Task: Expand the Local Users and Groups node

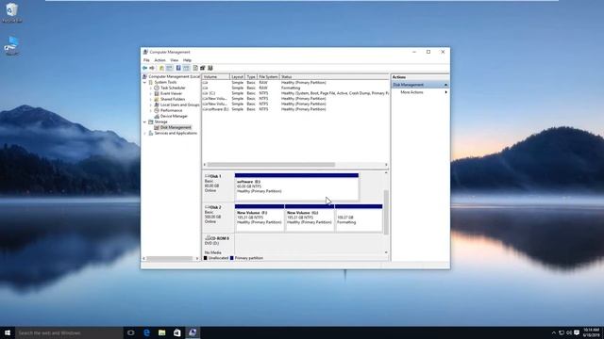Action: (x=151, y=105)
